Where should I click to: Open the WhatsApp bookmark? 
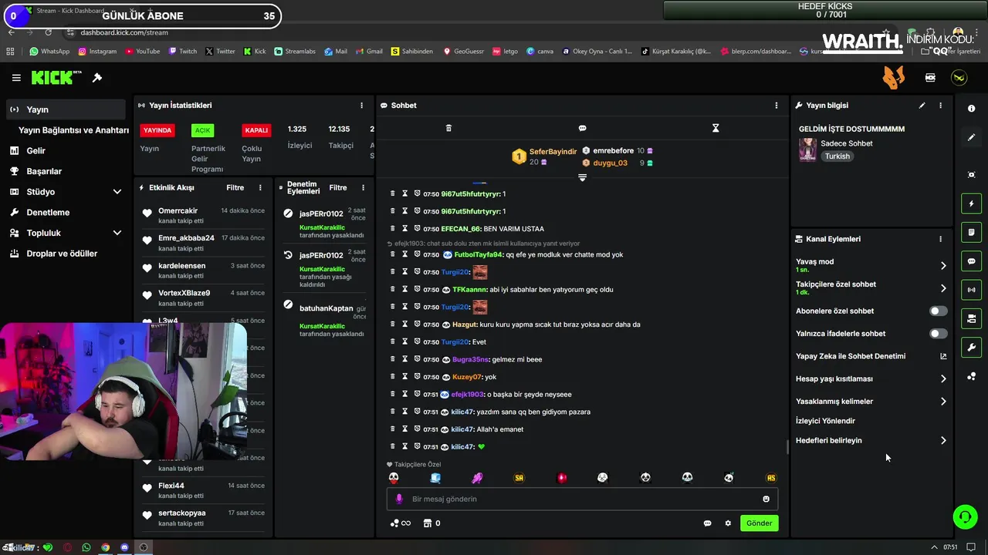coord(49,52)
